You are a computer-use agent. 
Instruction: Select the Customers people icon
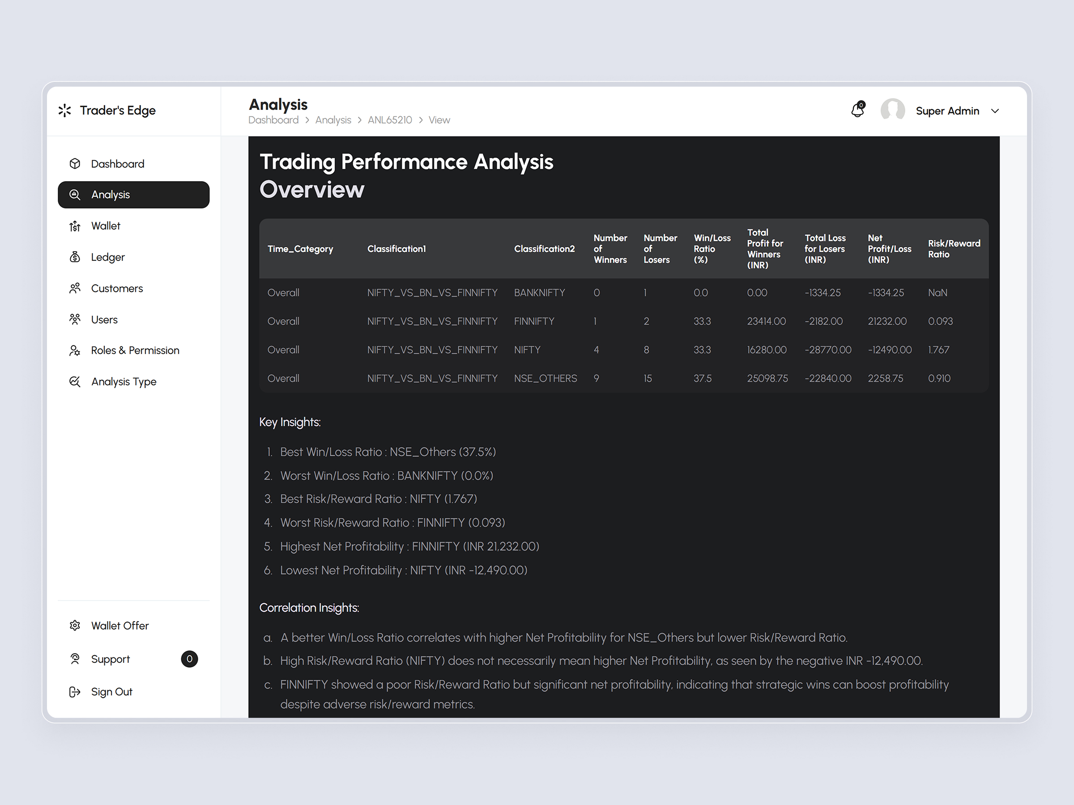[x=75, y=288]
